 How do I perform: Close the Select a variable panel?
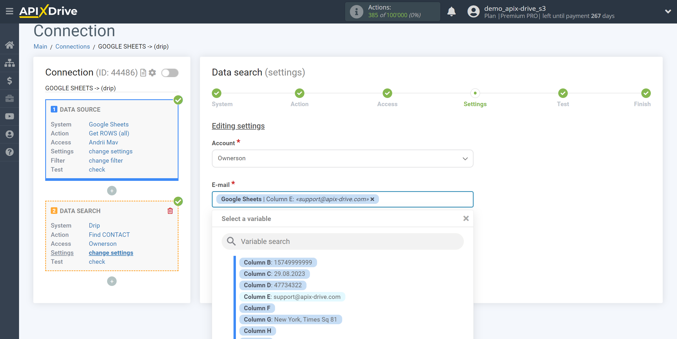point(466,218)
